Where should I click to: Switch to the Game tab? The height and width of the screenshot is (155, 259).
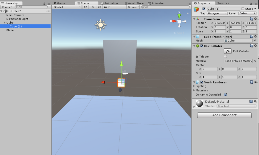click(60, 3)
